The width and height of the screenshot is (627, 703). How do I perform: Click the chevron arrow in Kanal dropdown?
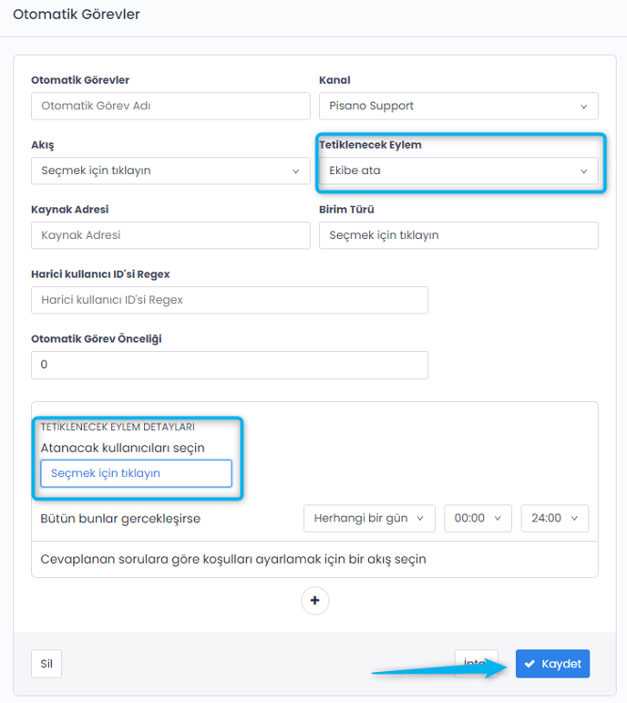[x=584, y=107]
